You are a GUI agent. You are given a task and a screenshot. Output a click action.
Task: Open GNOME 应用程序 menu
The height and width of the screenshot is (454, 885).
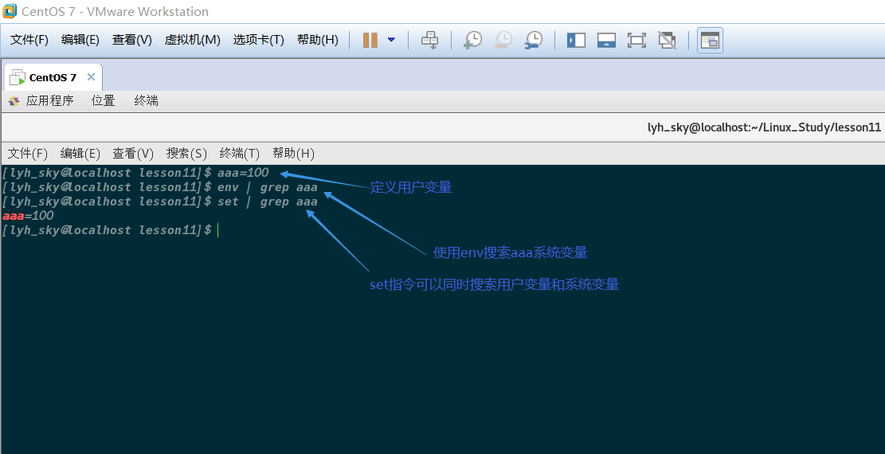click(x=49, y=101)
